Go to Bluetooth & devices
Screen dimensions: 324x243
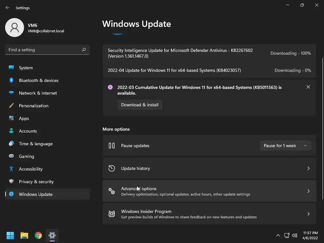[47, 80]
